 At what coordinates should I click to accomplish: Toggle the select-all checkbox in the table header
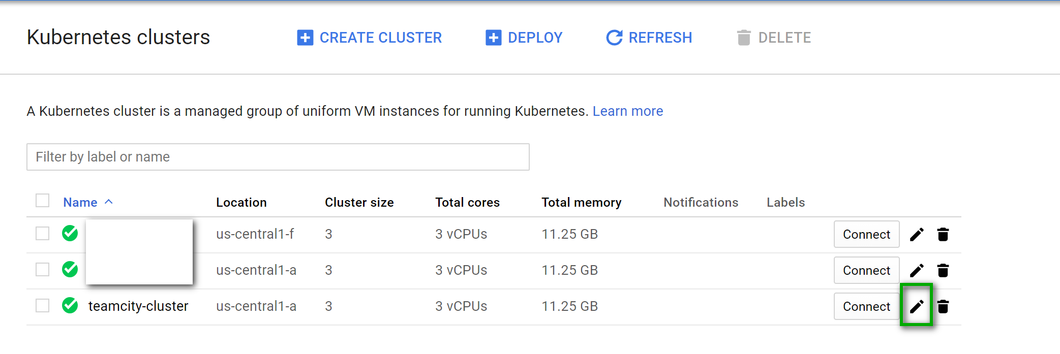43,201
